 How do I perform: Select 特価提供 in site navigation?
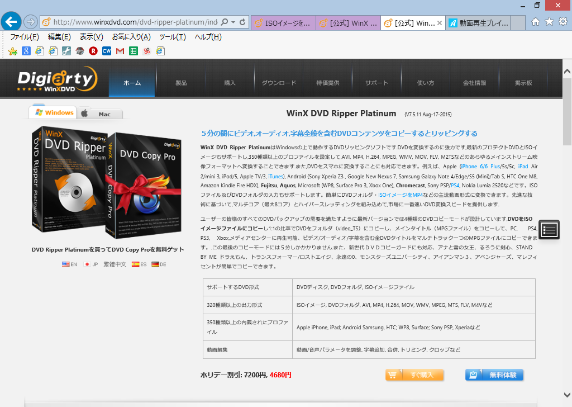[327, 83]
